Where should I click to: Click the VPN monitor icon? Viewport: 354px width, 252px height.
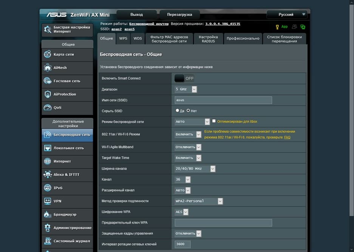click(48, 201)
